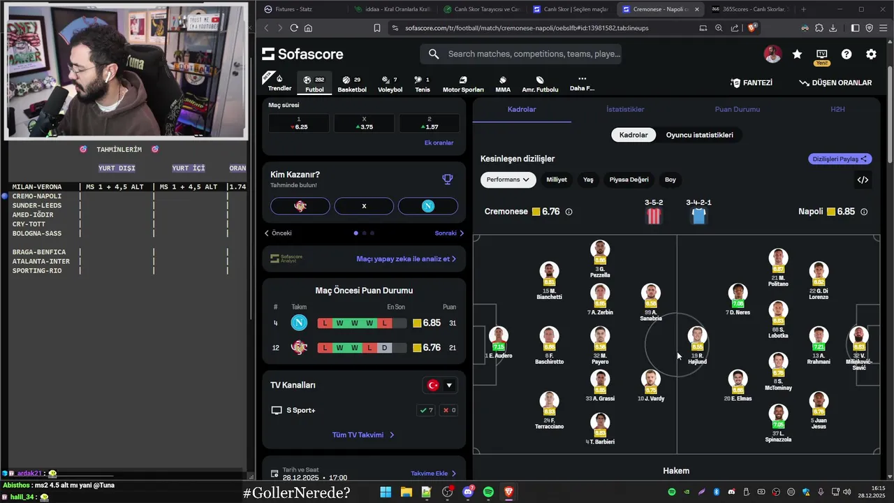The image size is (894, 503).
Task: Select the Motor Sporları category
Action: point(463,84)
